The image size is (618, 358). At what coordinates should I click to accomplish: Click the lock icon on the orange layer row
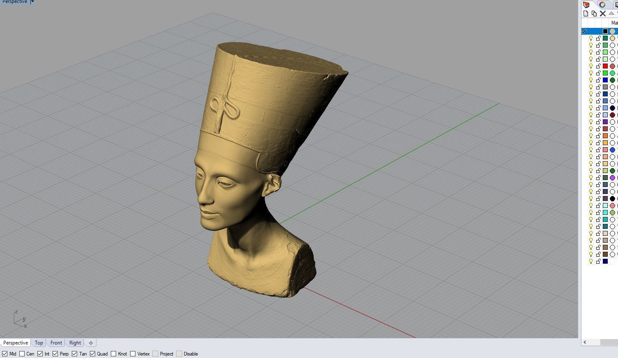598,136
